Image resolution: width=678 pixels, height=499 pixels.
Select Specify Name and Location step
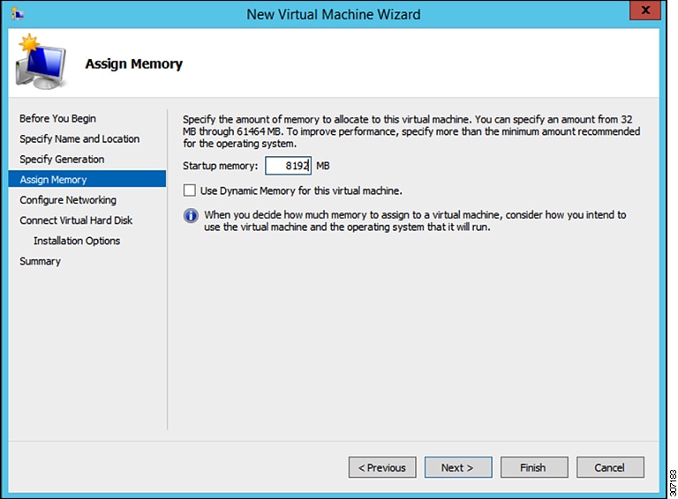(x=79, y=139)
